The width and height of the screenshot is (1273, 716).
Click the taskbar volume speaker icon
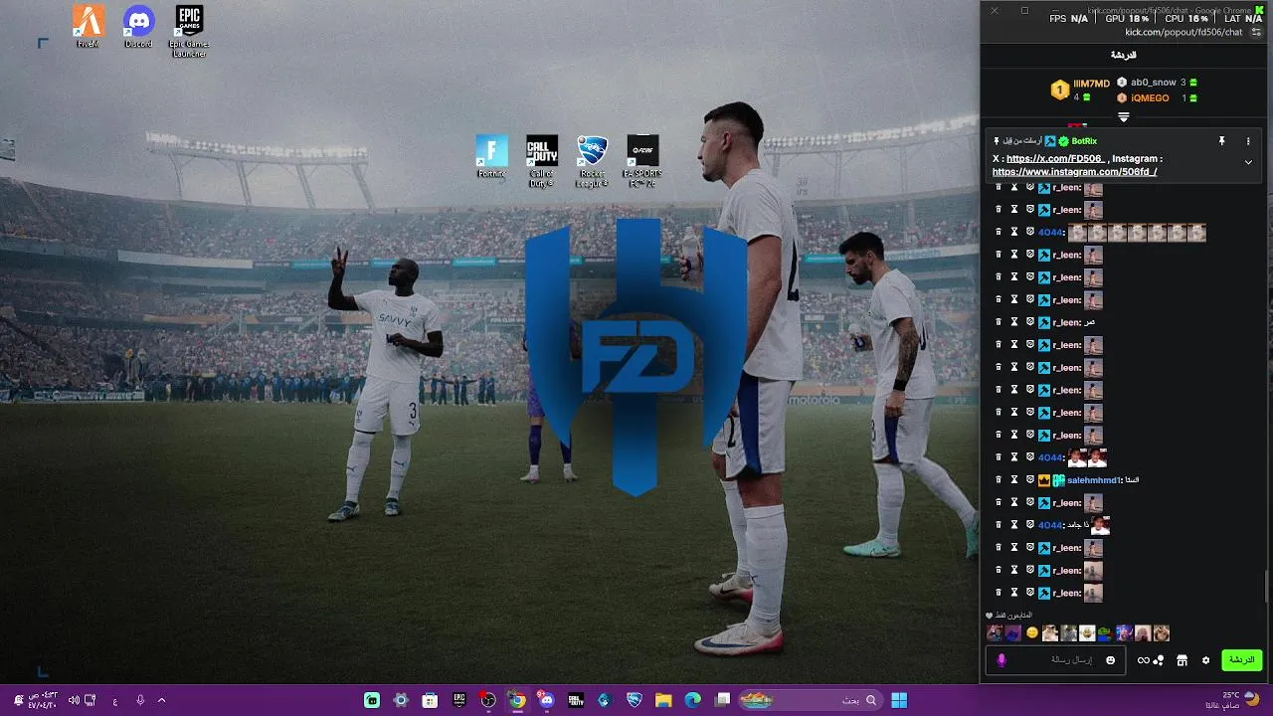[74, 700]
